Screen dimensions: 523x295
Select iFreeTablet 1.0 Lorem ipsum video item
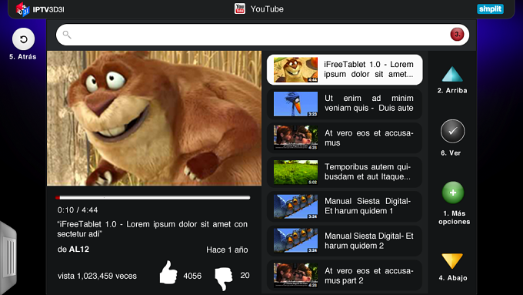click(x=345, y=69)
